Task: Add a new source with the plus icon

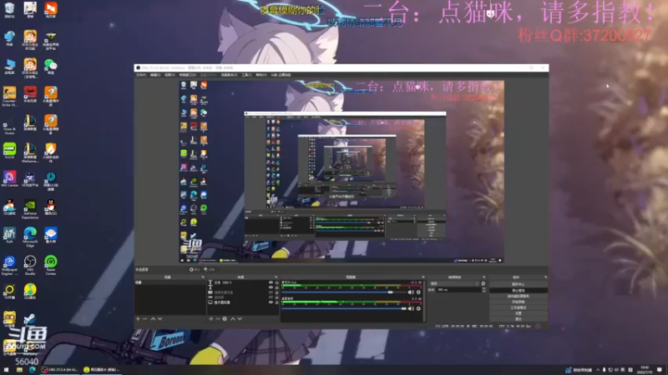Action: coord(211,319)
